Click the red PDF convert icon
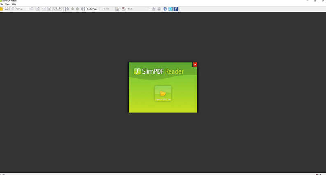This screenshot has height=175, width=326. click(x=124, y=9)
